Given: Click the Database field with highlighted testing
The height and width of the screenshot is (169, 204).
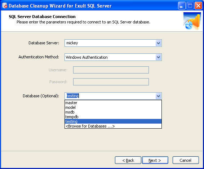Looking at the screenshot, I should click(113, 96).
